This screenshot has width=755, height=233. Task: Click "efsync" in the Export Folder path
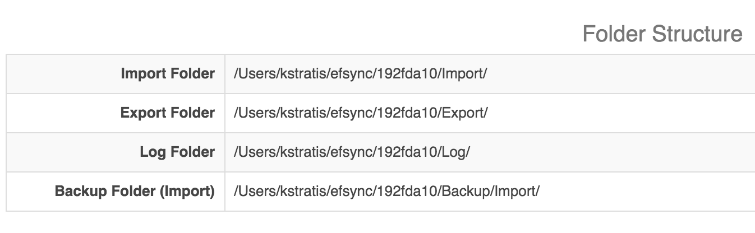(x=341, y=113)
